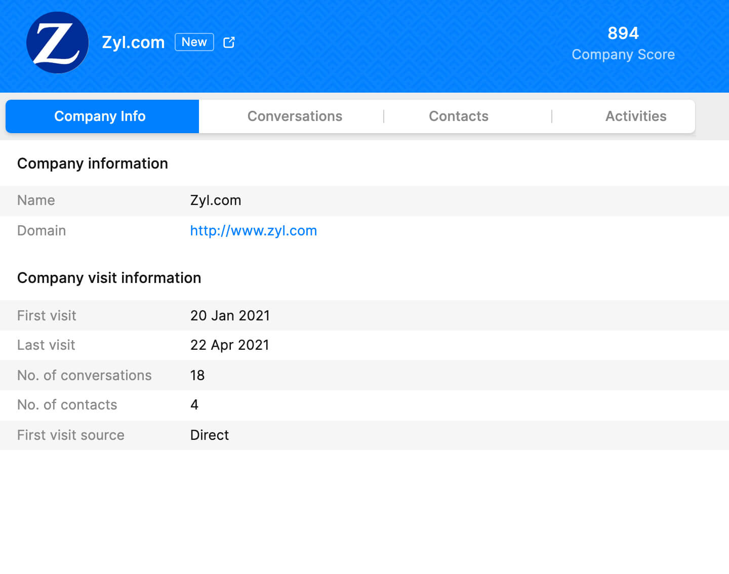Show the Activities tab
The width and height of the screenshot is (729, 574).
635,116
